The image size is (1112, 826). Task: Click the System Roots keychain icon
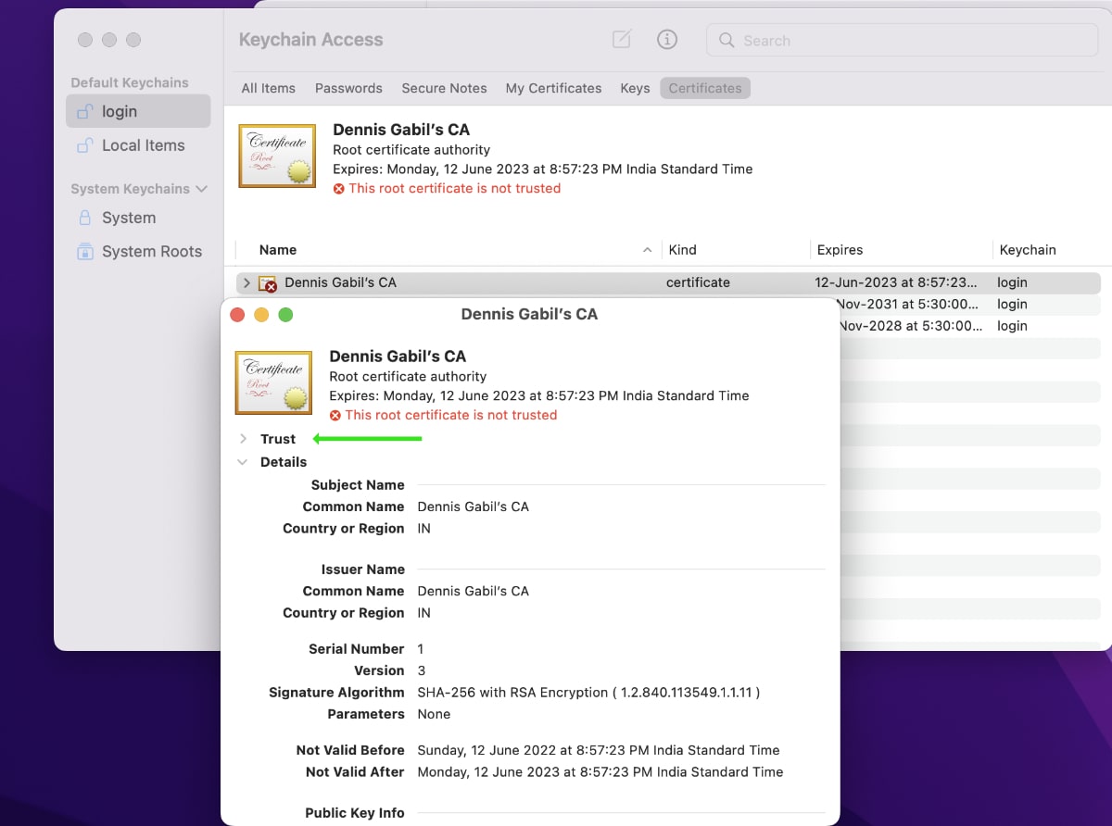point(84,252)
